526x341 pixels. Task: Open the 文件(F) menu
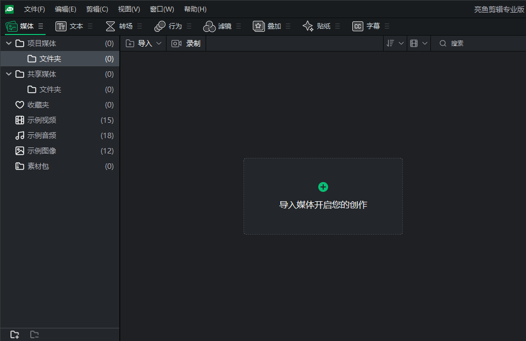tap(34, 9)
